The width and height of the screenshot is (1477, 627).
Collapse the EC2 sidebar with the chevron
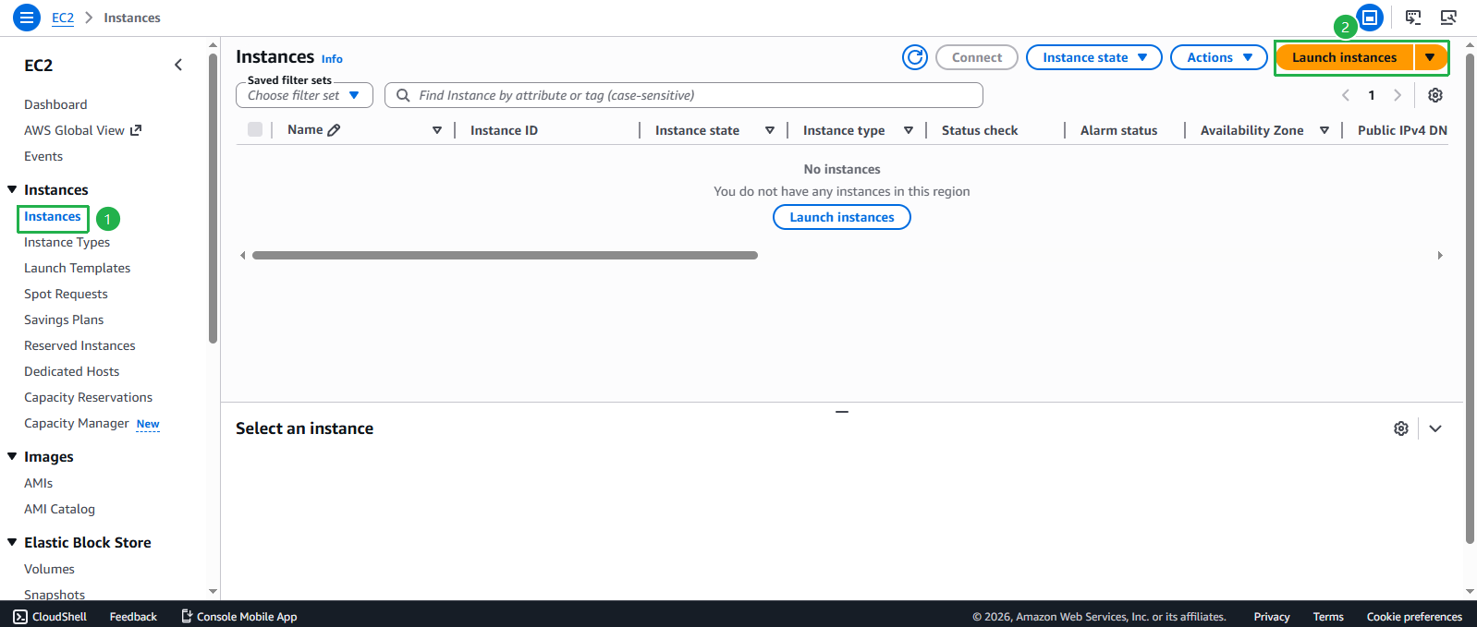pos(178,65)
